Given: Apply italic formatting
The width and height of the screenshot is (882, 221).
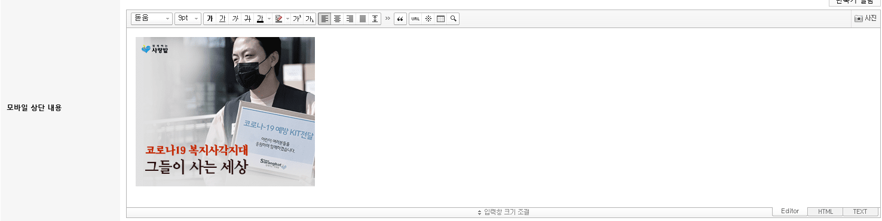Looking at the screenshot, I should click(235, 19).
